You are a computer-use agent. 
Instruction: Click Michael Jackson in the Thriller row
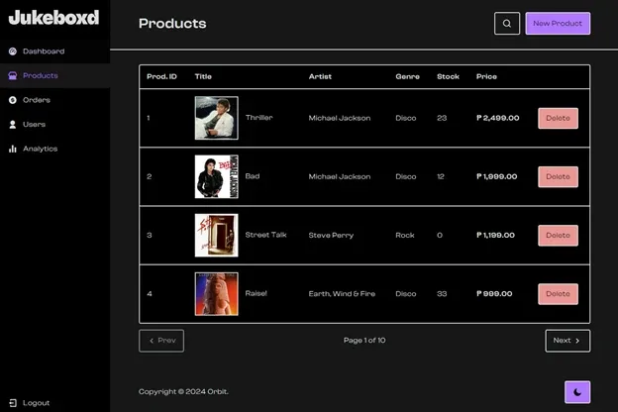(340, 118)
